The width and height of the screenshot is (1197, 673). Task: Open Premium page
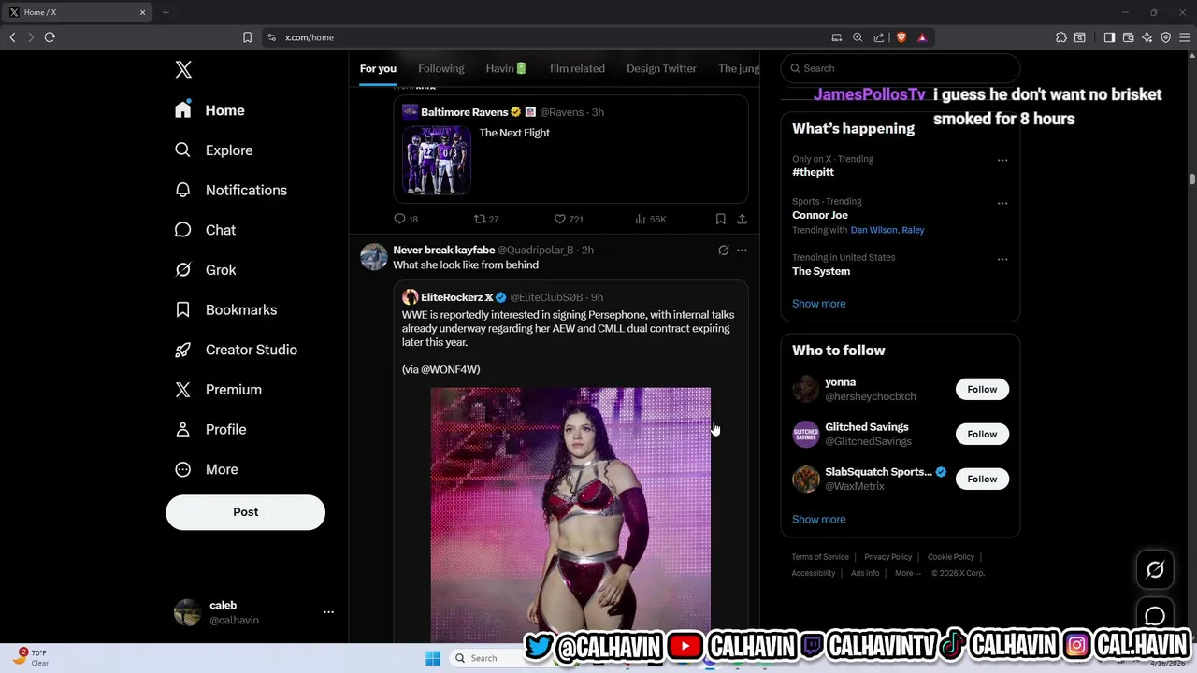pos(219,390)
